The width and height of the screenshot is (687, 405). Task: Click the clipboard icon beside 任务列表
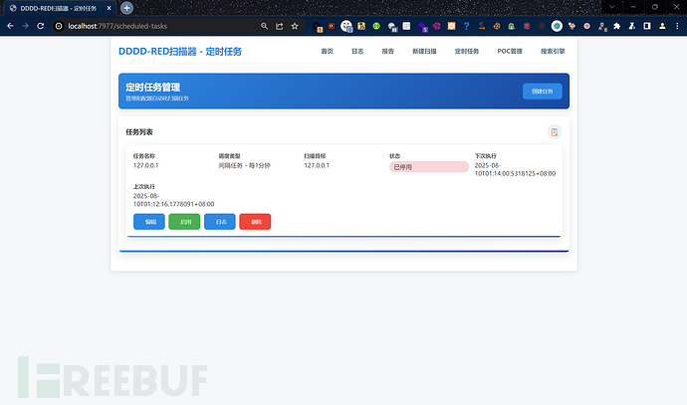pyautogui.click(x=555, y=131)
